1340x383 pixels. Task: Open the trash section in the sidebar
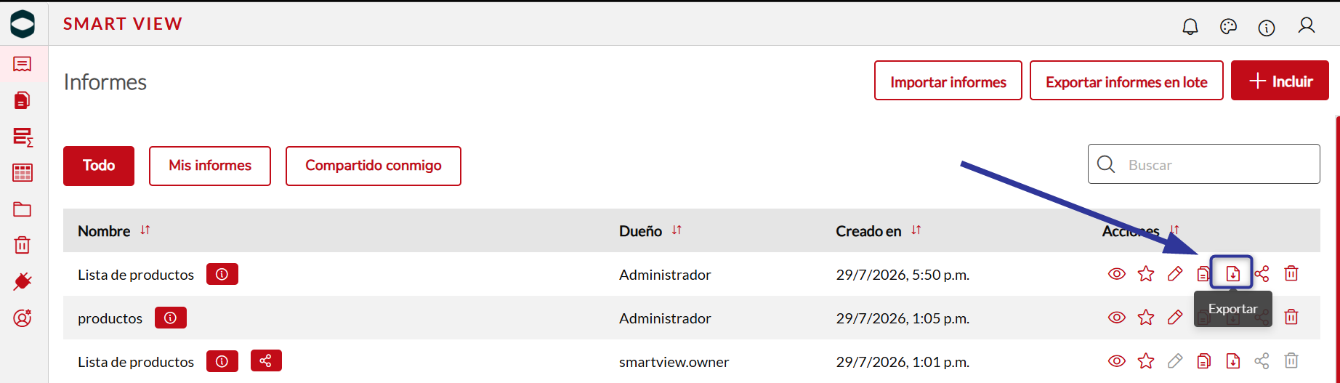click(23, 245)
